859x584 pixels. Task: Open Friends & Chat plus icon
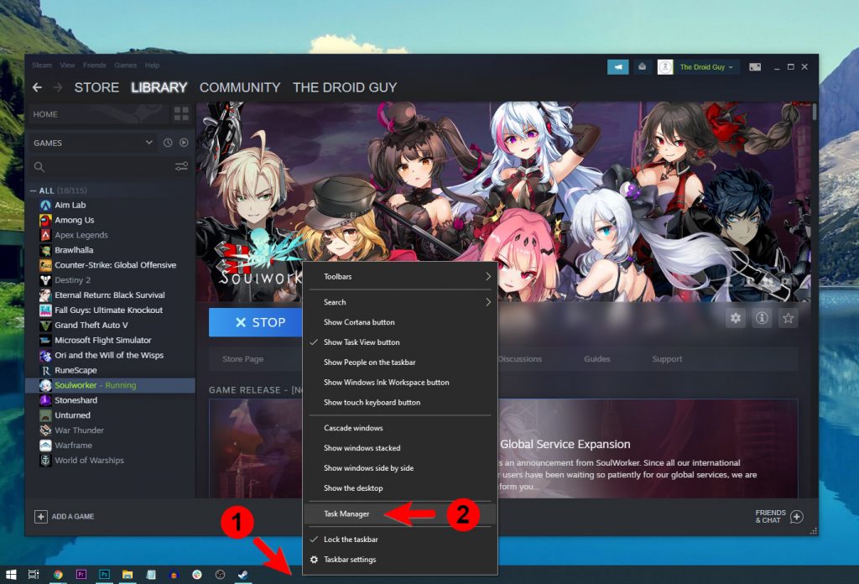[797, 517]
